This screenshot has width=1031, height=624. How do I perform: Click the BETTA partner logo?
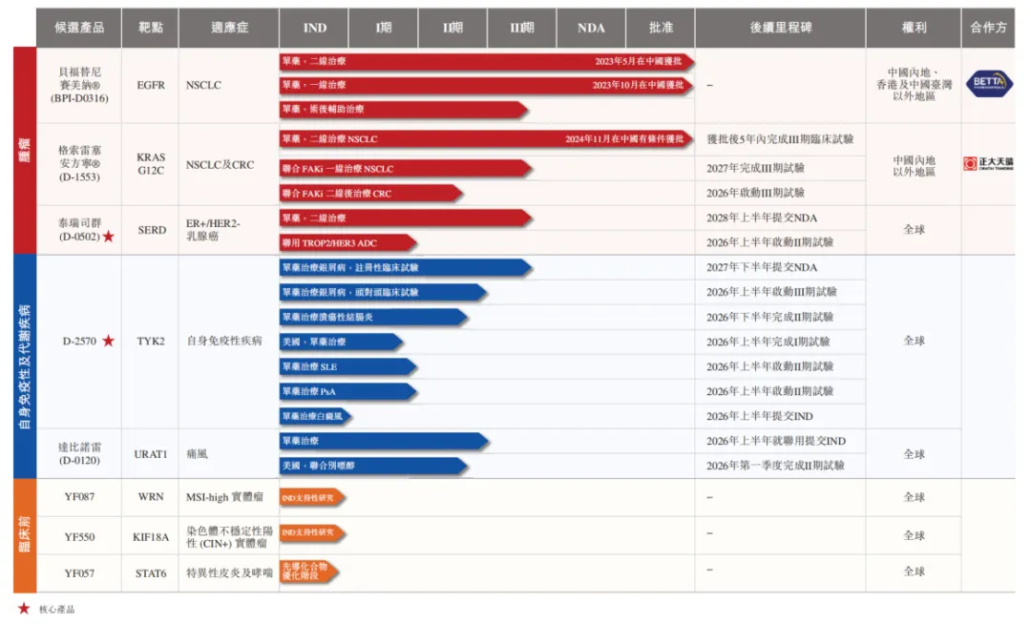point(988,84)
